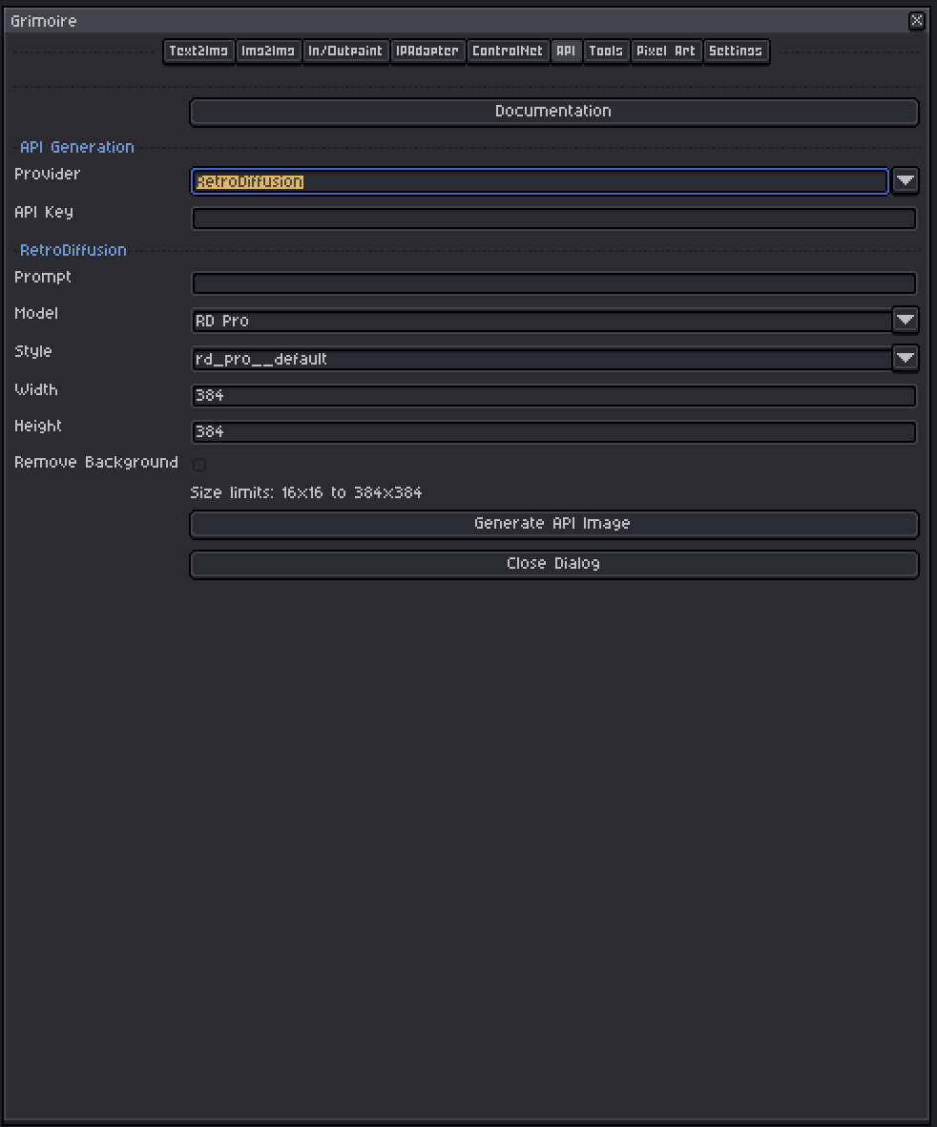Click the Width field showing 384
The image size is (937, 1127).
click(554, 395)
